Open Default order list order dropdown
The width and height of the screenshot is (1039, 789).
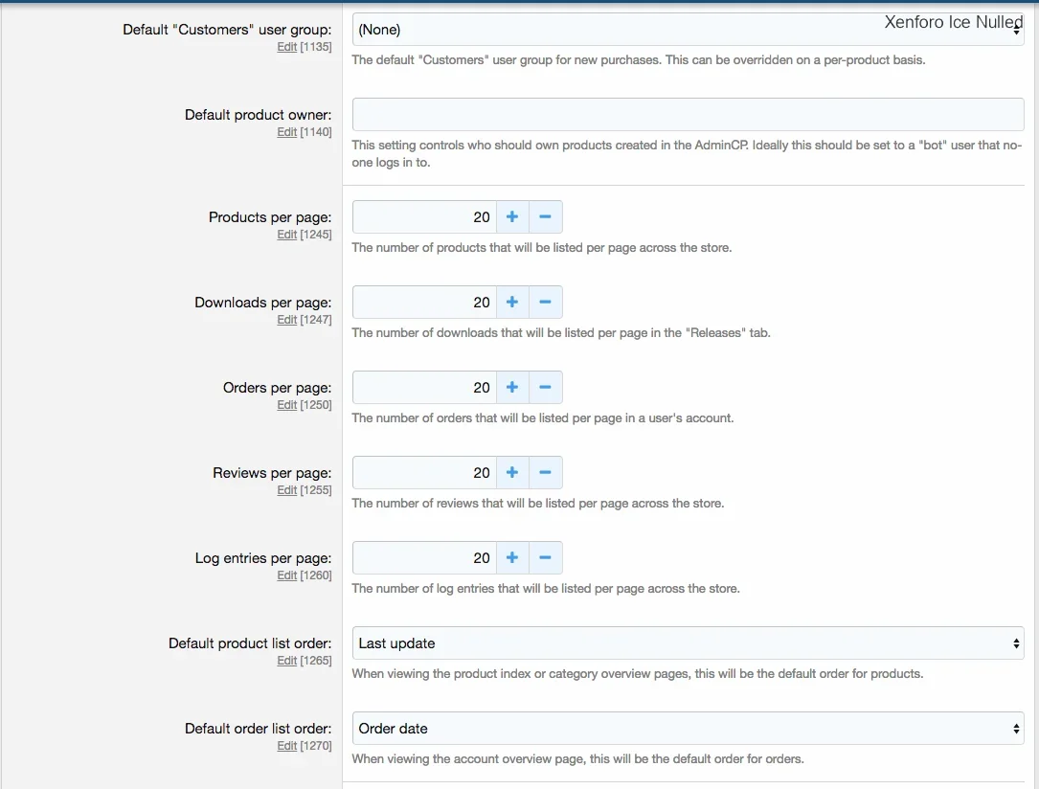[x=687, y=729]
